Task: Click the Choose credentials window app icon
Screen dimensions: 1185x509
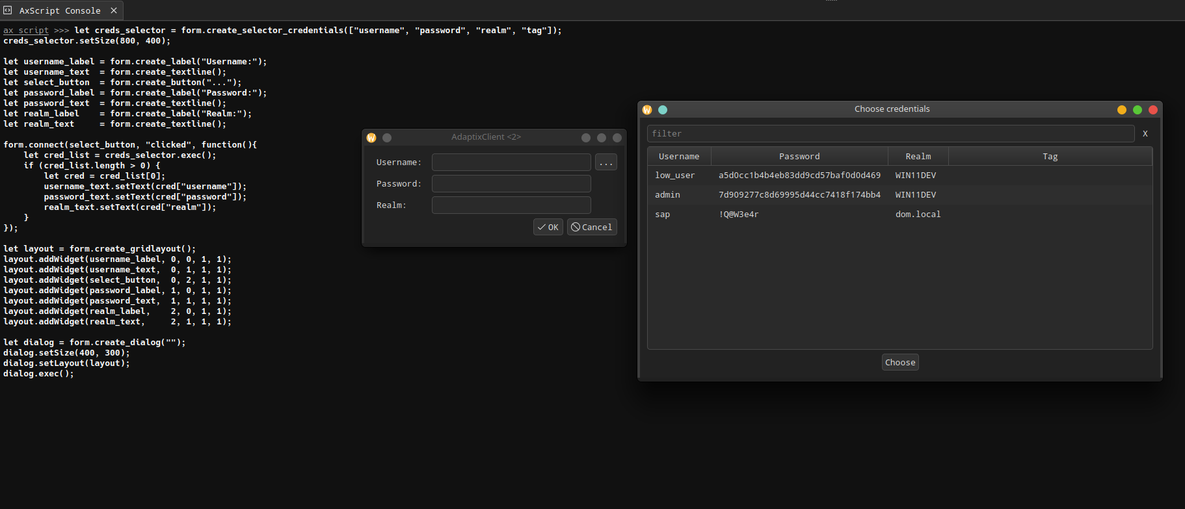Action: 647,110
